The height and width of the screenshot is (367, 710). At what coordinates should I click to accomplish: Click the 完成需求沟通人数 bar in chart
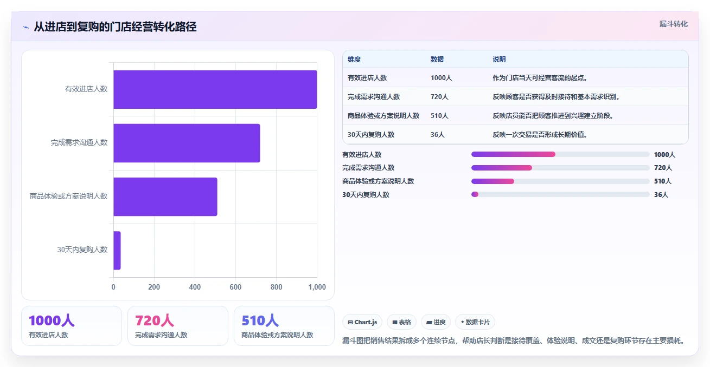point(187,143)
